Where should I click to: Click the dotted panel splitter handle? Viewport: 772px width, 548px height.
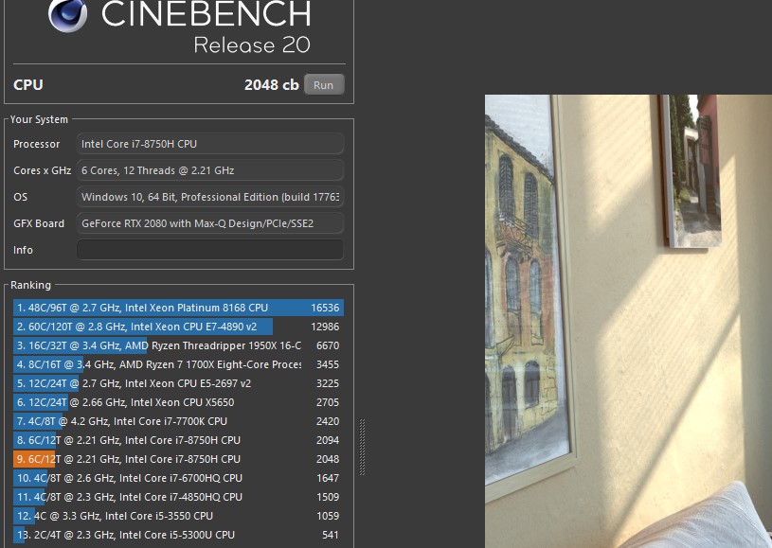tap(362, 446)
